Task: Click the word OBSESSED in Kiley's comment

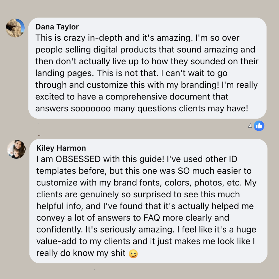Action: click(78, 159)
